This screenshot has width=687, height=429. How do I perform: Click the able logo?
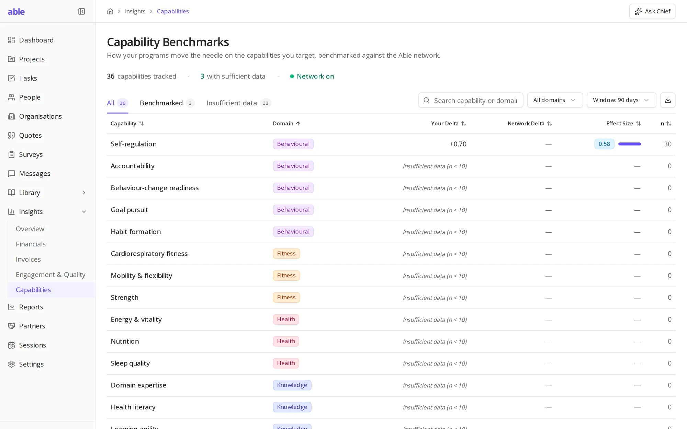pos(16,11)
